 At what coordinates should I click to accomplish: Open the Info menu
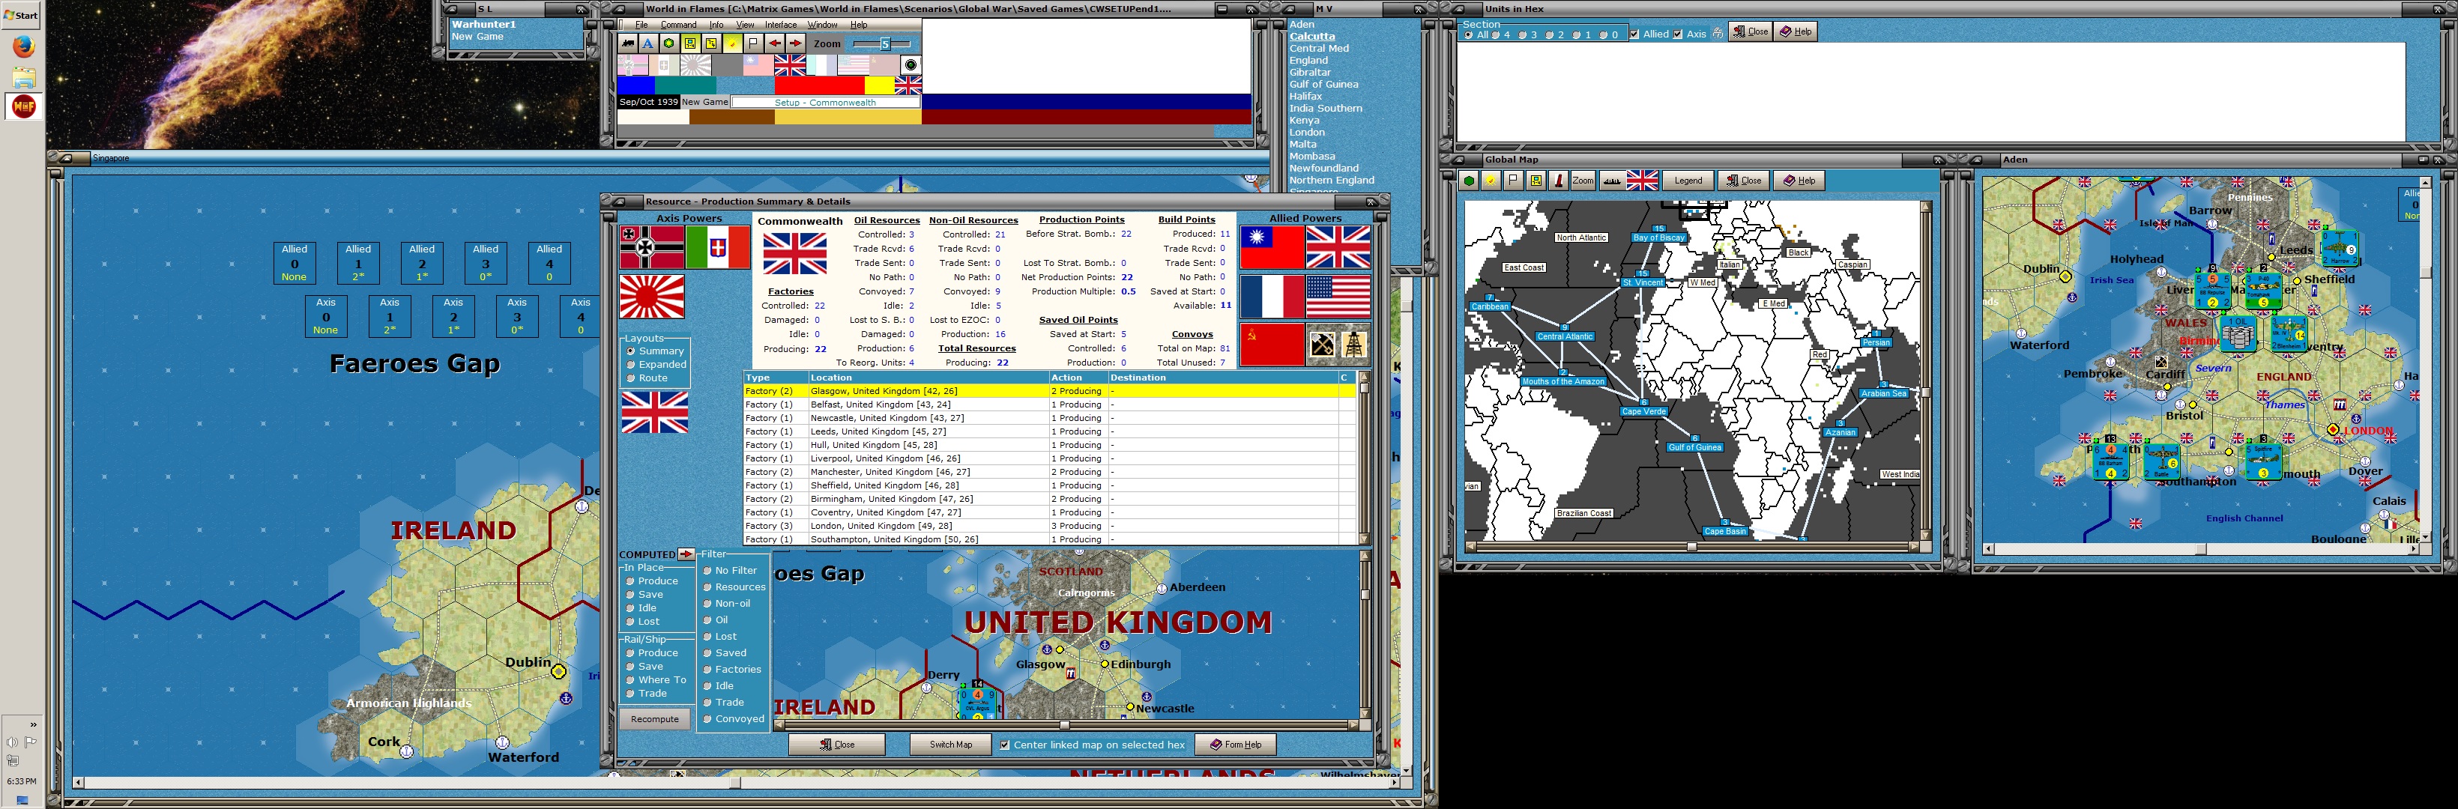(716, 25)
